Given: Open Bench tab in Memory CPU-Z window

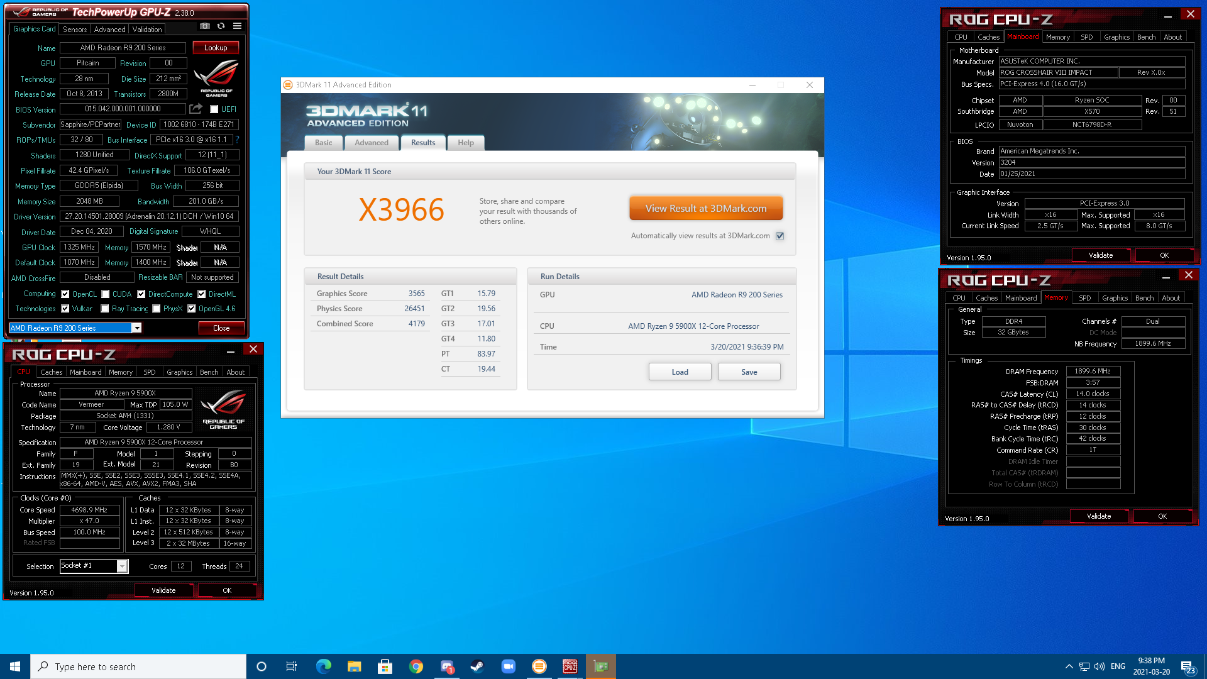Looking at the screenshot, I should [x=1144, y=298].
